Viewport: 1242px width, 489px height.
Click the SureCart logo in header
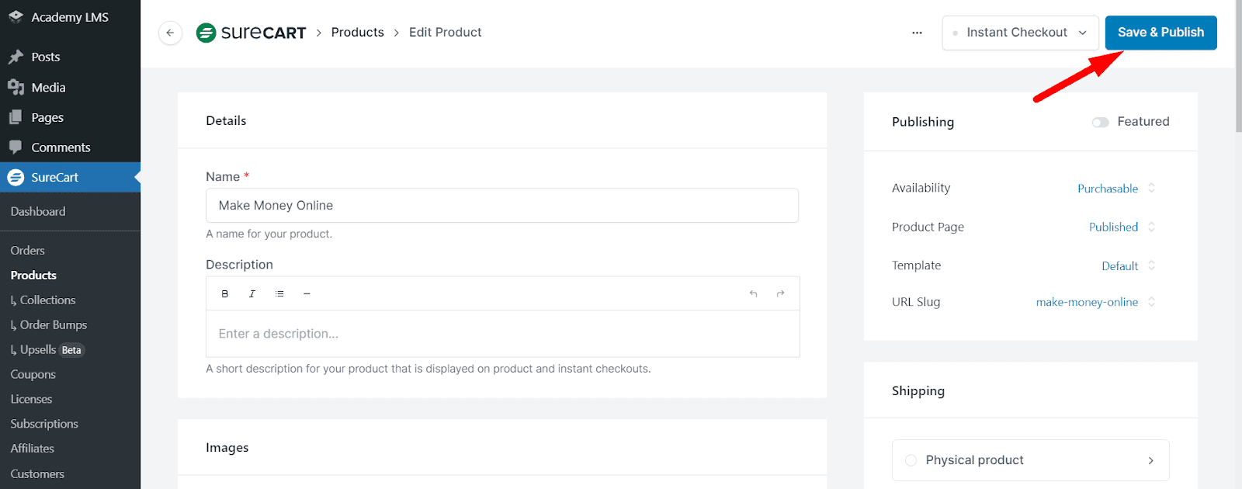252,33
